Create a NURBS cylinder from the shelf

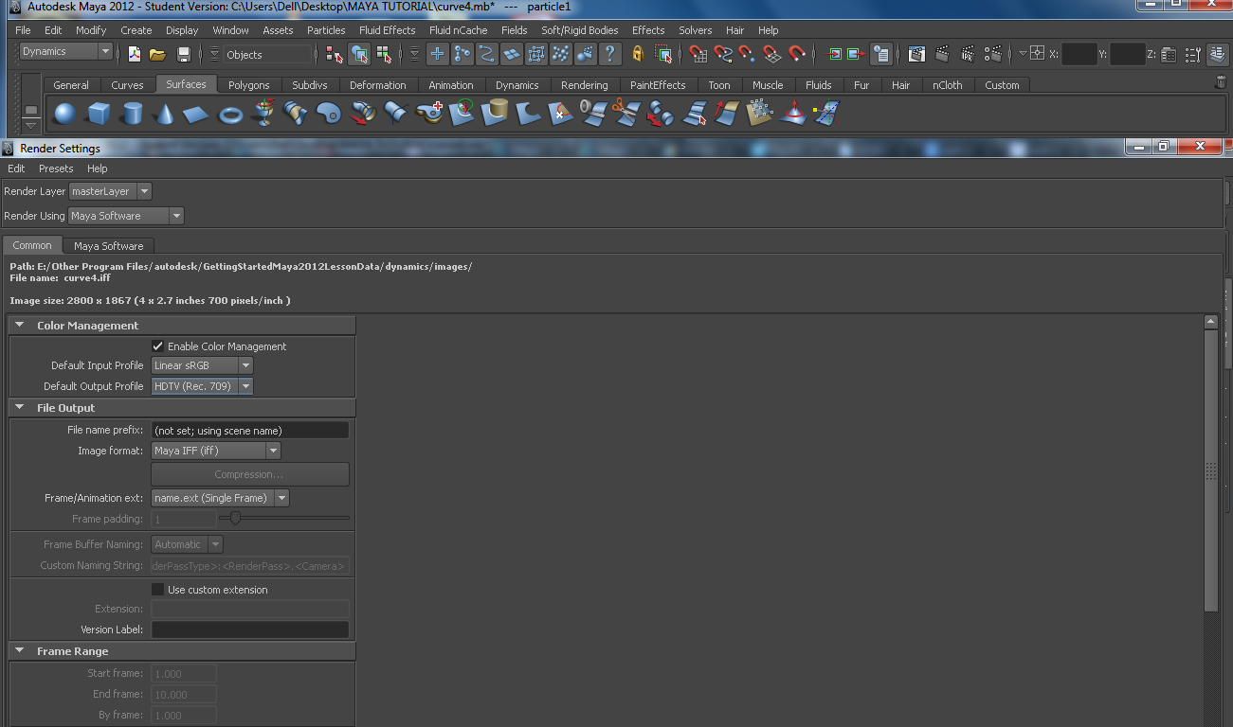132,115
